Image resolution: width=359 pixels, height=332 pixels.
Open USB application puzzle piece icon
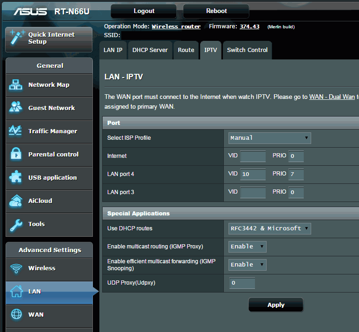click(x=16, y=177)
